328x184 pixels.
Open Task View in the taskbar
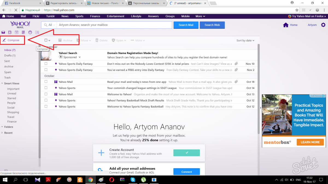coord(26,180)
